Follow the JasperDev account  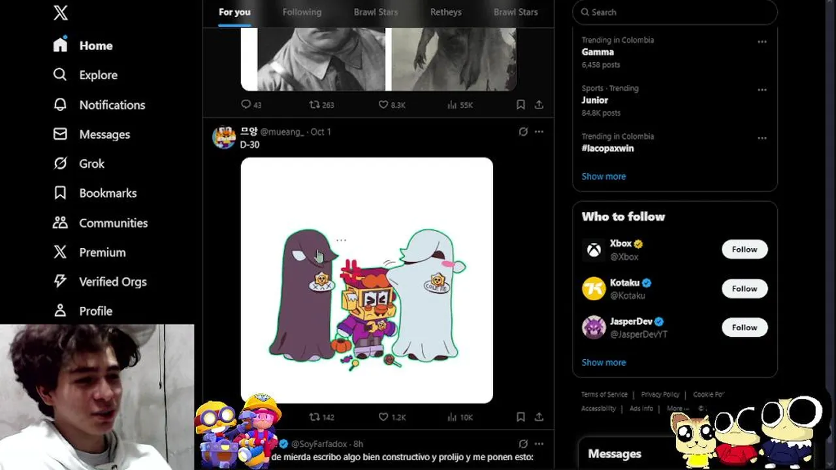pos(745,327)
